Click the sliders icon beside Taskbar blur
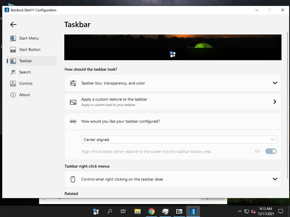 point(73,83)
